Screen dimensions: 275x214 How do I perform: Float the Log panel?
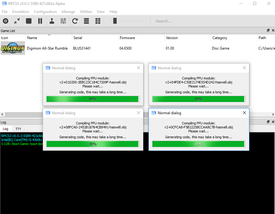click(x=268, y=122)
